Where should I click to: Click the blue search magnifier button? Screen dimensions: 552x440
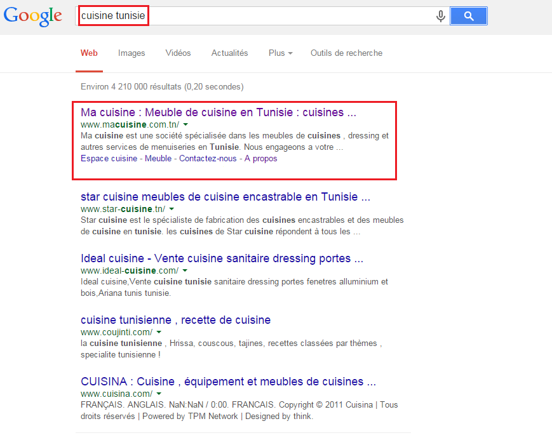click(469, 16)
